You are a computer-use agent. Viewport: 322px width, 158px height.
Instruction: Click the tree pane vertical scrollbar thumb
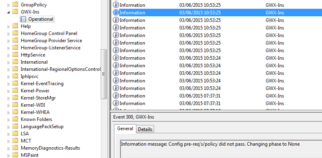coord(104,74)
